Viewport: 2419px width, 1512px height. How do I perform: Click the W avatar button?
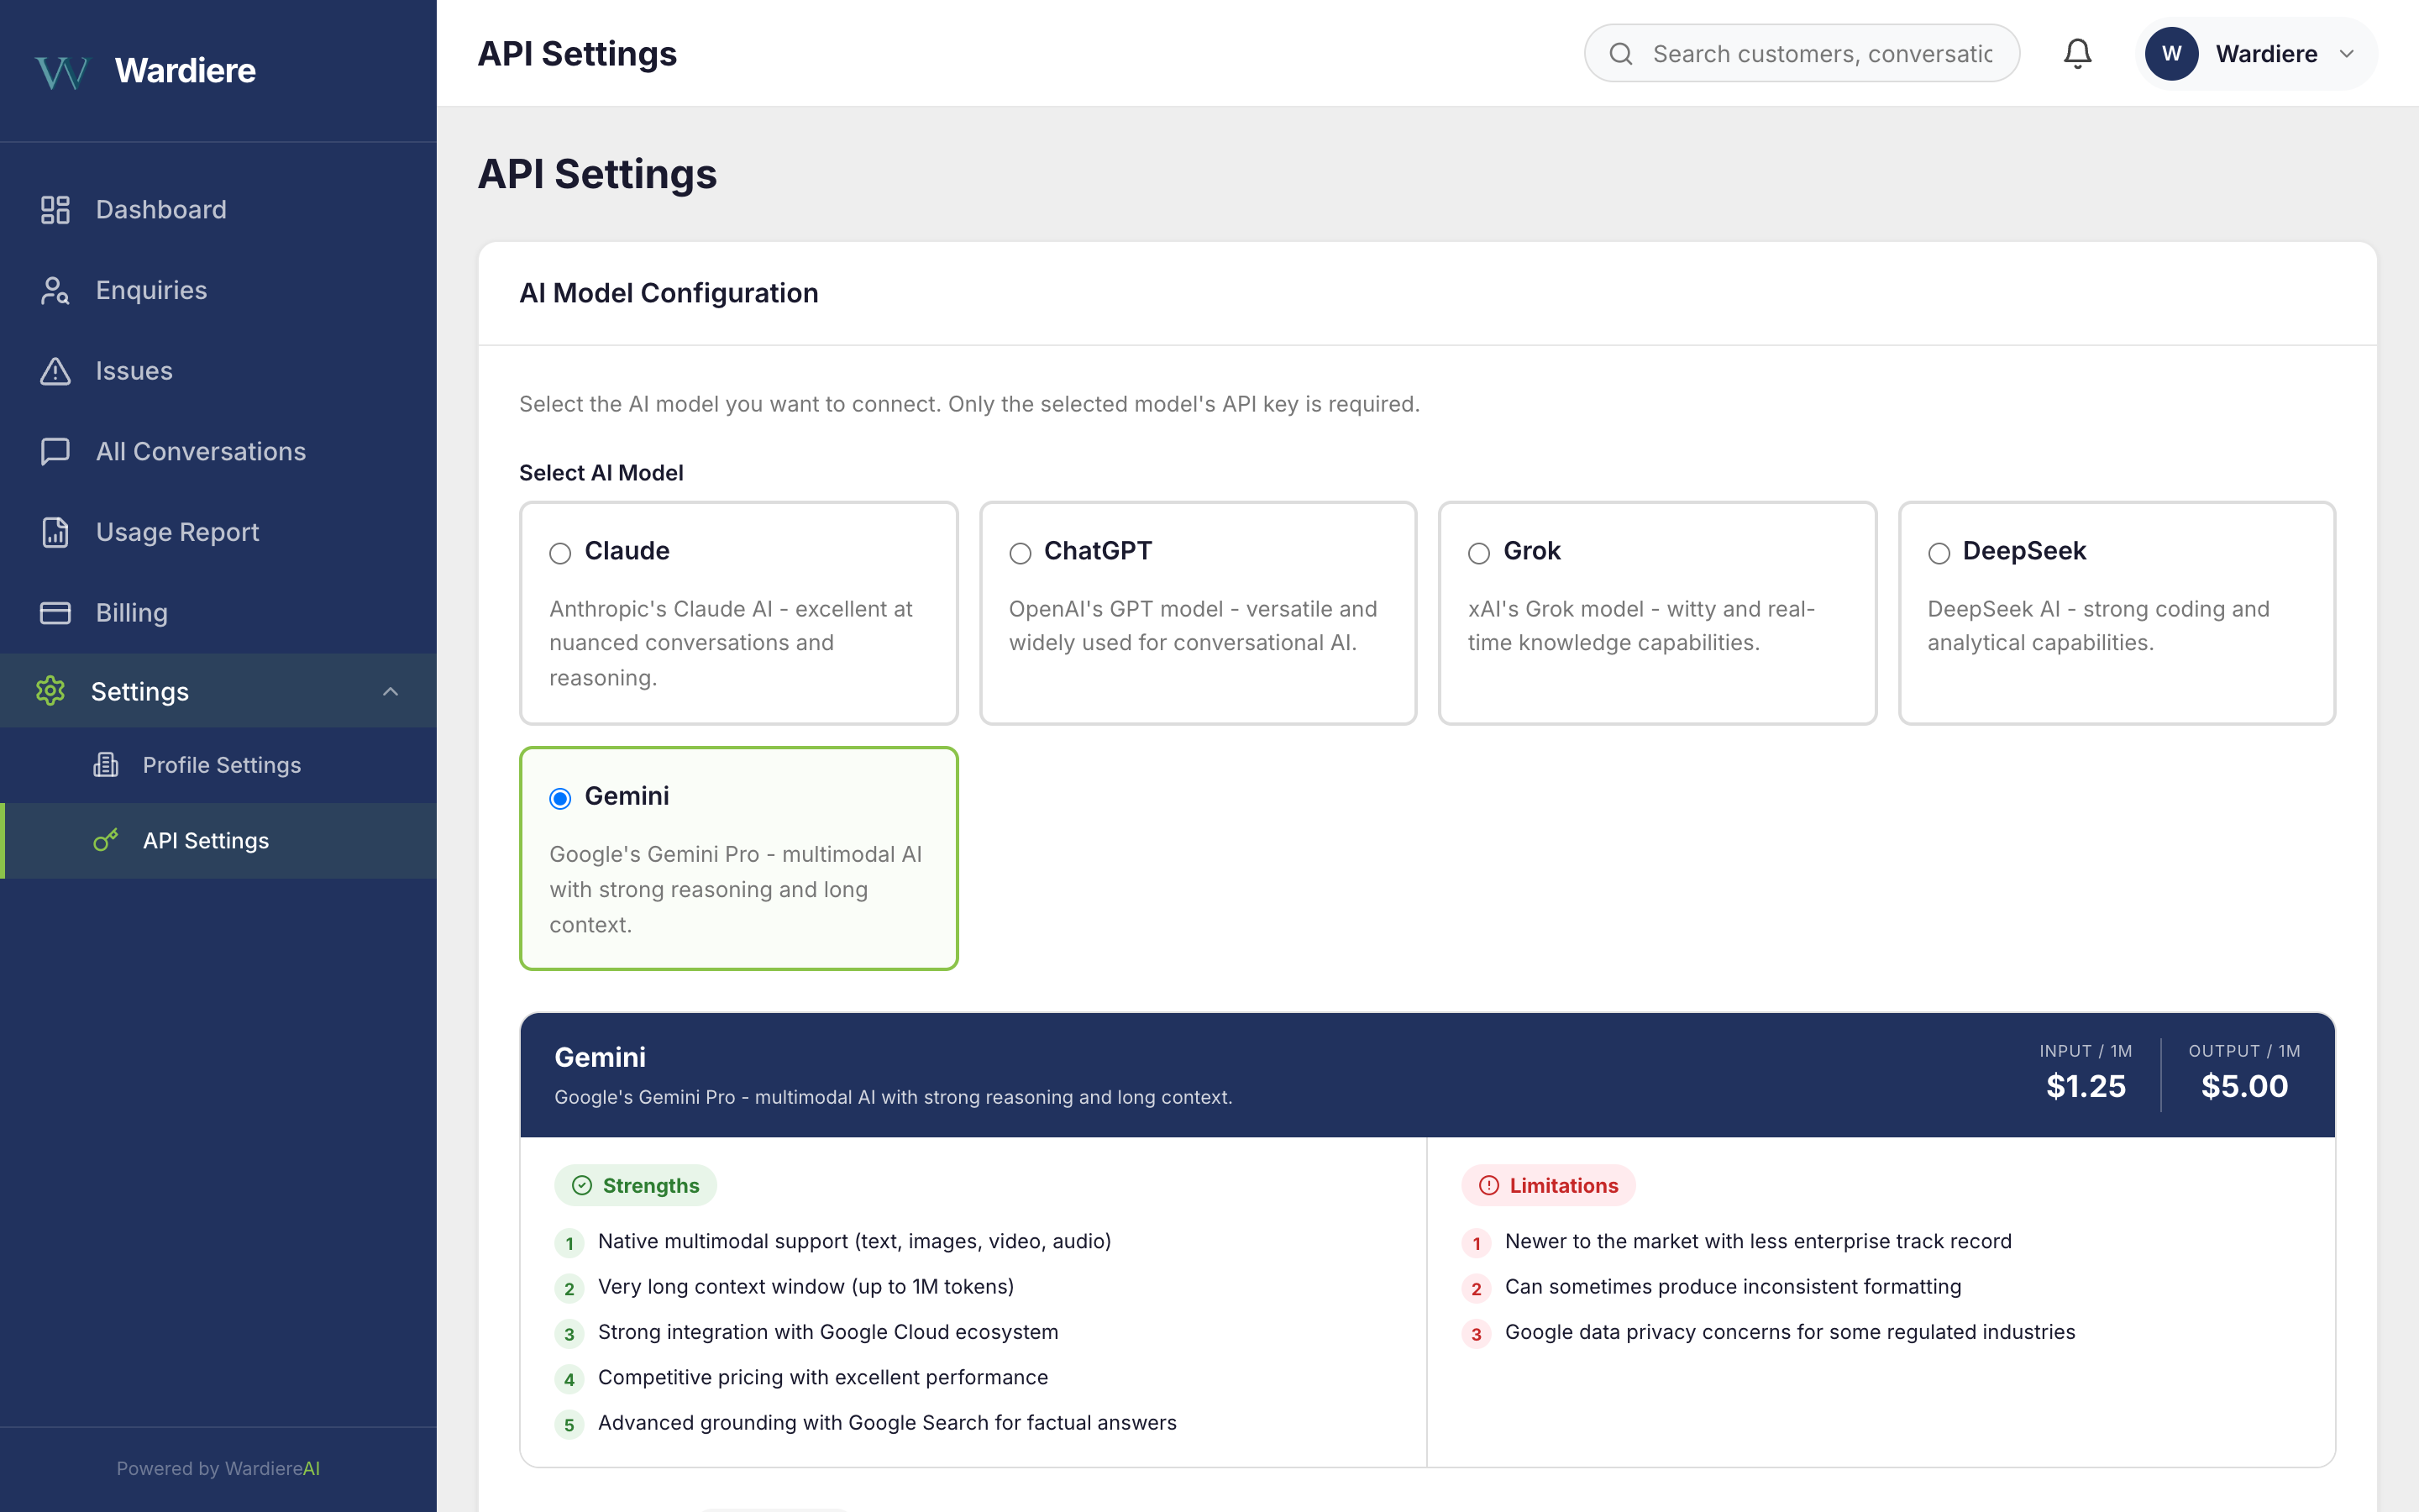2172,54
